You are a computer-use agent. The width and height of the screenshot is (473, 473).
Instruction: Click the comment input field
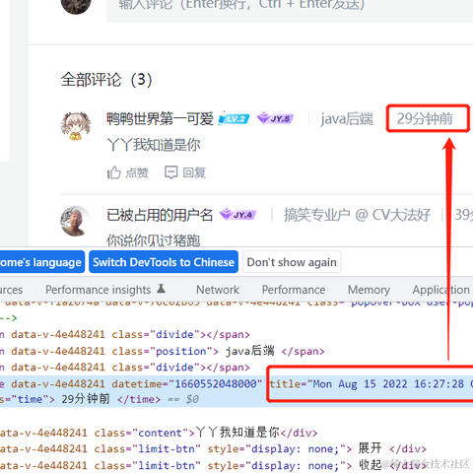[290, 10]
